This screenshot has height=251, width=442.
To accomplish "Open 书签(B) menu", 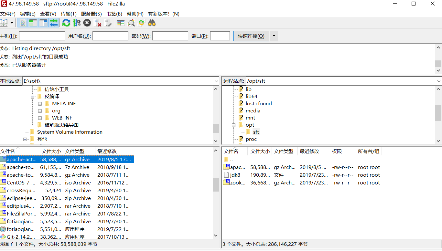I will pyautogui.click(x=114, y=14).
